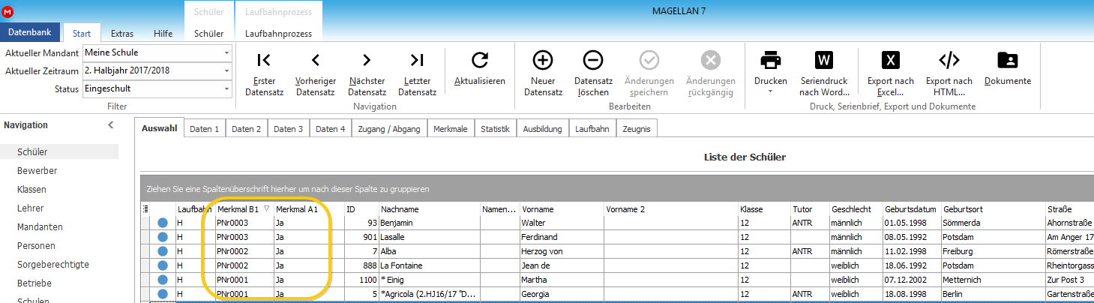Switch to the Zugang / Abgang tab
The image size is (1094, 303).
390,129
